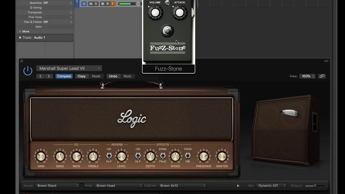
Task: Click the track volume fader
Action: tap(138, 4)
